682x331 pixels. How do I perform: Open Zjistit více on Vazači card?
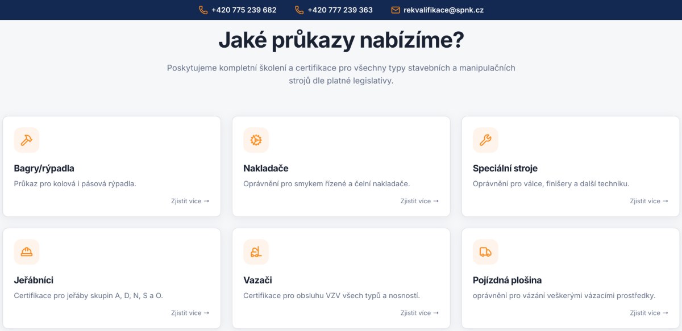419,313
